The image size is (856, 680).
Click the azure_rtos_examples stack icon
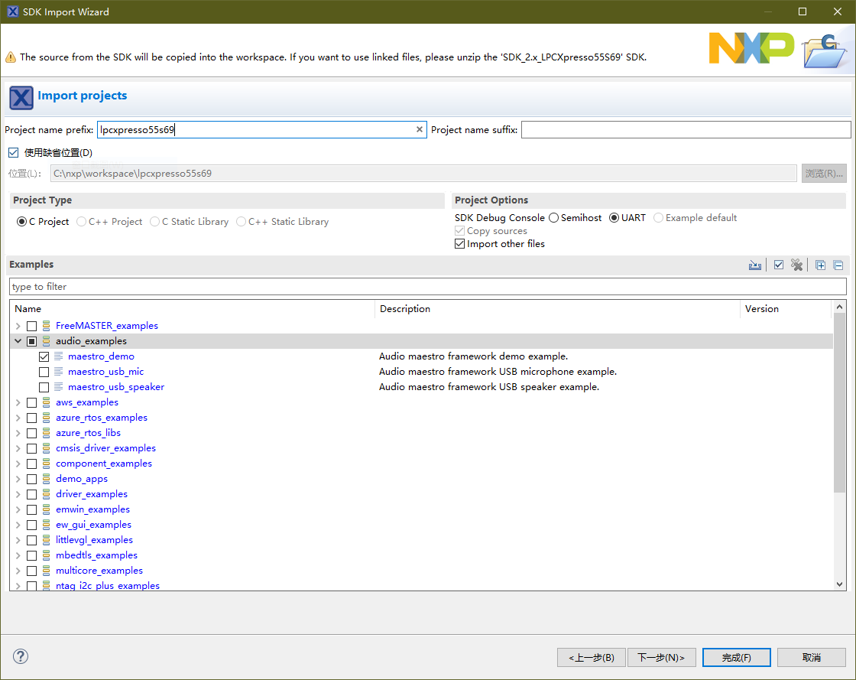(47, 418)
